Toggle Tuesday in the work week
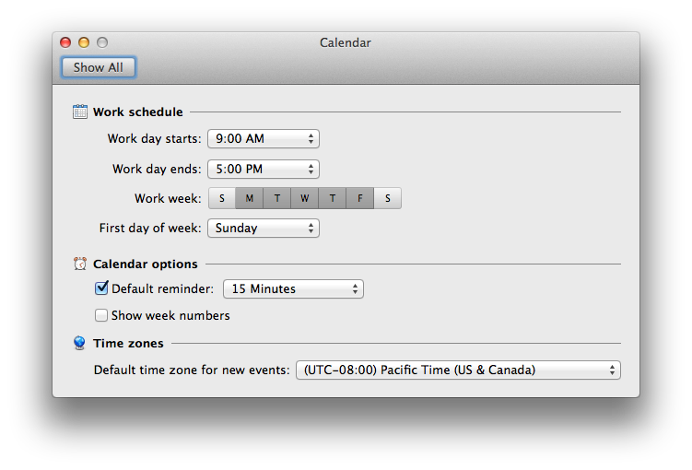Image resolution: width=692 pixels, height=470 pixels. point(277,198)
